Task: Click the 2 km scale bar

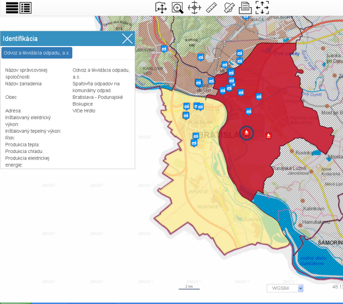Action: click(189, 287)
